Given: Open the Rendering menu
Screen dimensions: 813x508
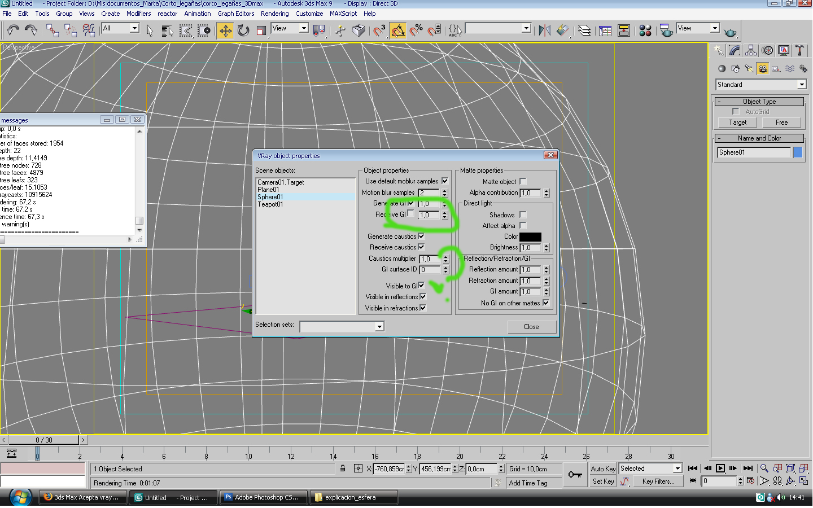Looking at the screenshot, I should click(x=274, y=14).
